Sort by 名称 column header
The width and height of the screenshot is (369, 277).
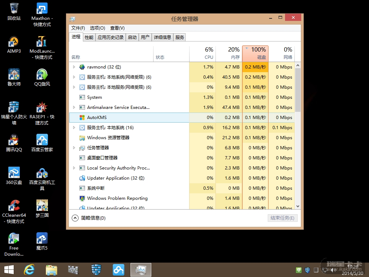click(x=111, y=53)
